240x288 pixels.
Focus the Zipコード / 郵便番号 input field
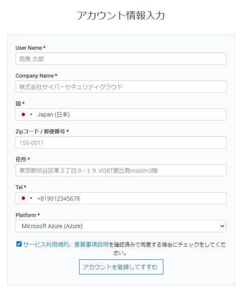coord(121,142)
